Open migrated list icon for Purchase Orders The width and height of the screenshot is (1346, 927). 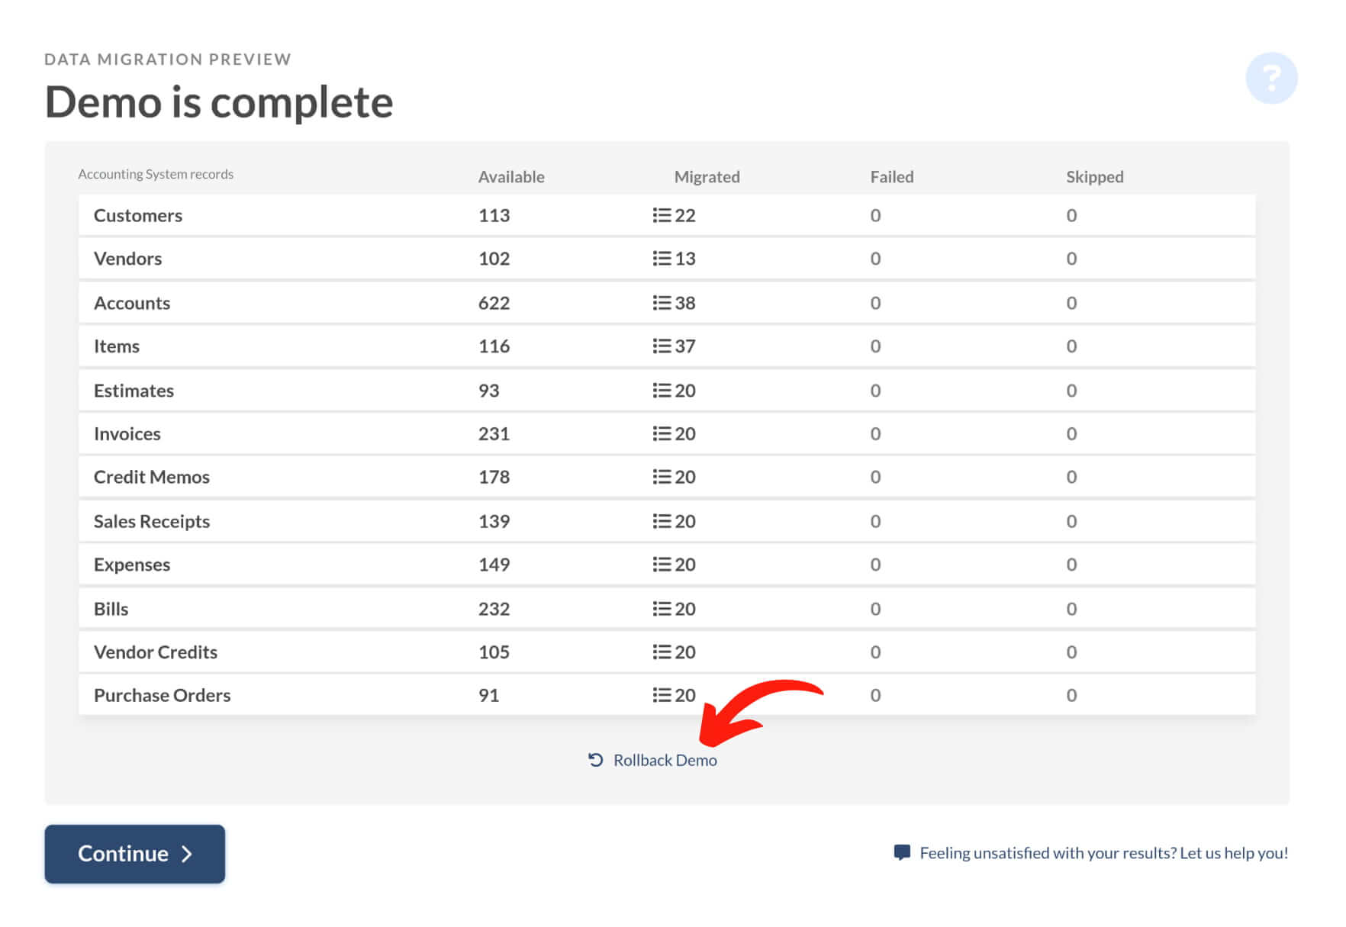pyautogui.click(x=662, y=695)
